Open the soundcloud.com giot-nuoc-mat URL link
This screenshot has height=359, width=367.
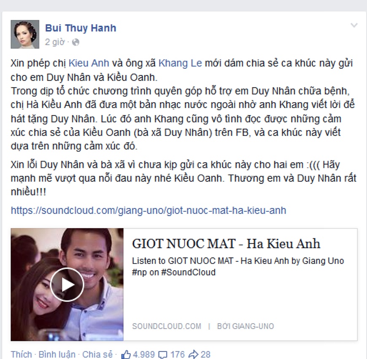tap(148, 210)
